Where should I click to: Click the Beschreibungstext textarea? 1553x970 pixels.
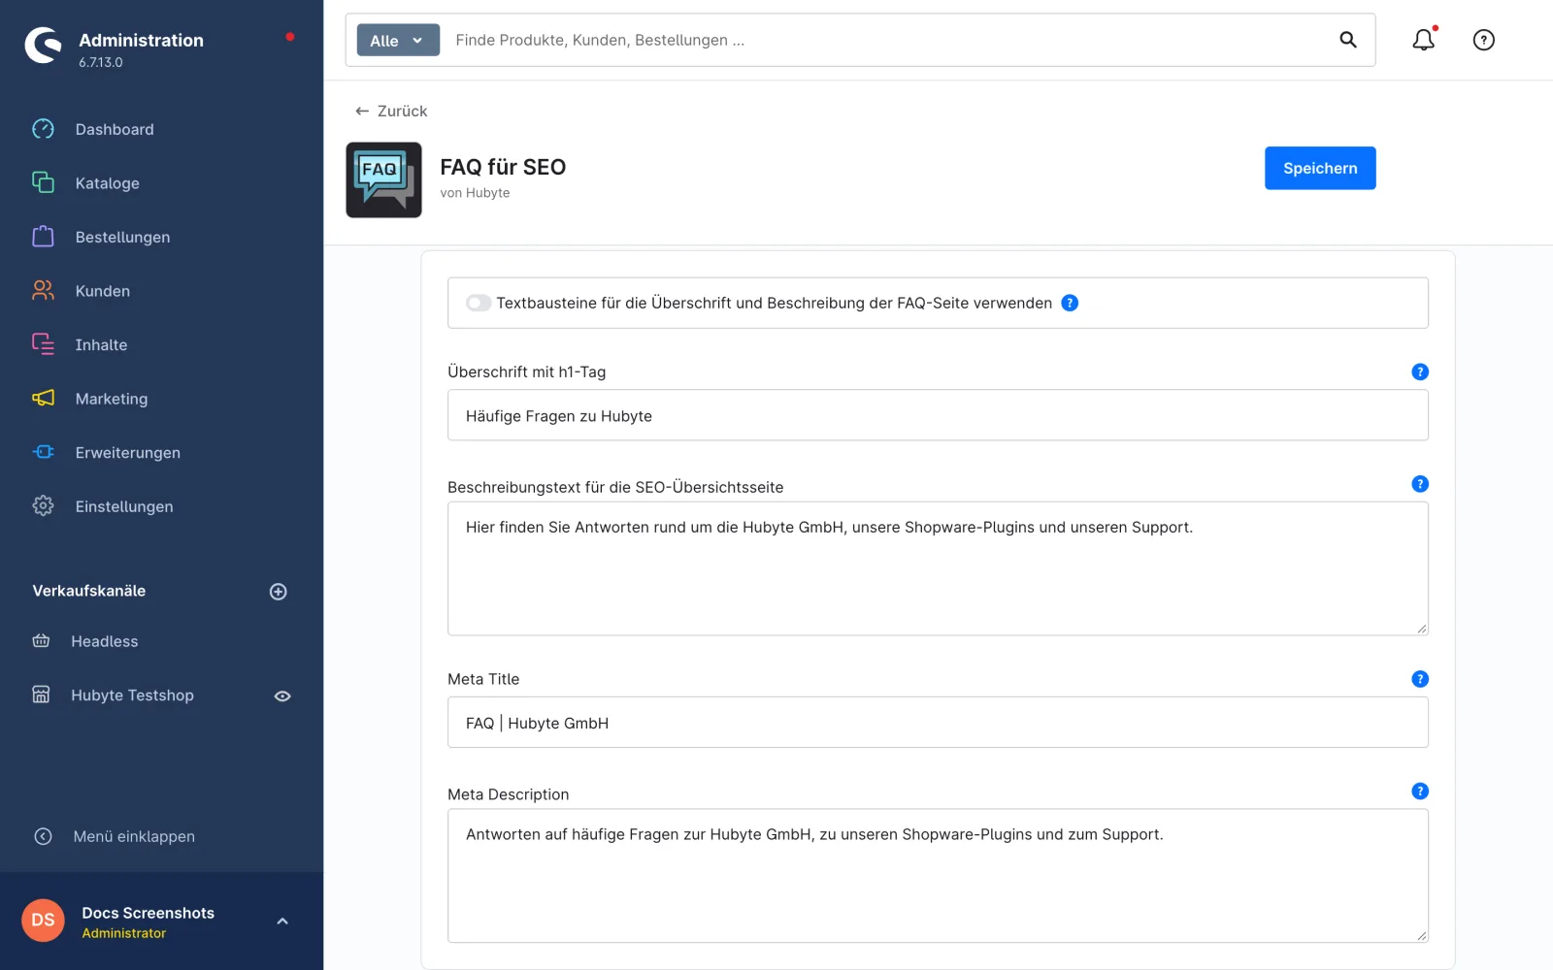click(938, 568)
